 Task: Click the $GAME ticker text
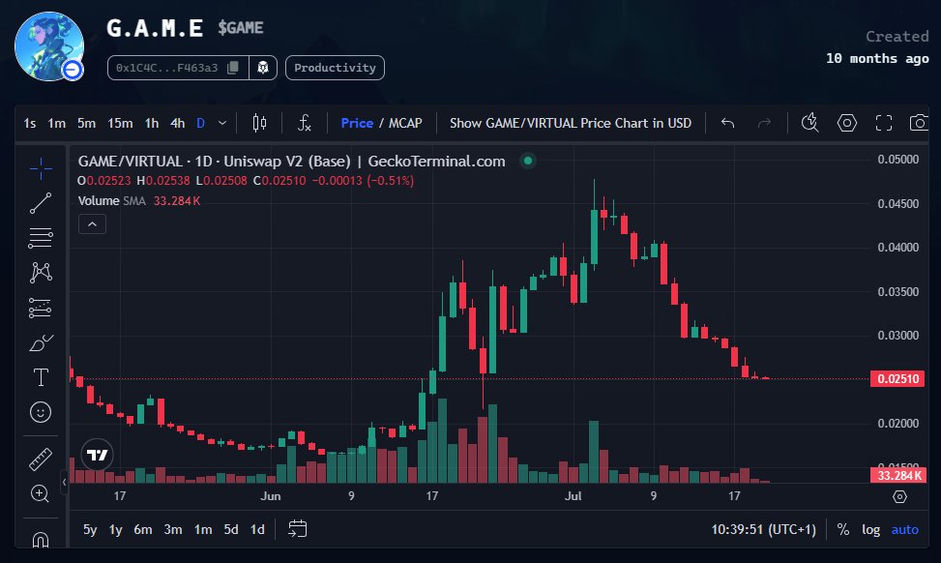point(241,28)
